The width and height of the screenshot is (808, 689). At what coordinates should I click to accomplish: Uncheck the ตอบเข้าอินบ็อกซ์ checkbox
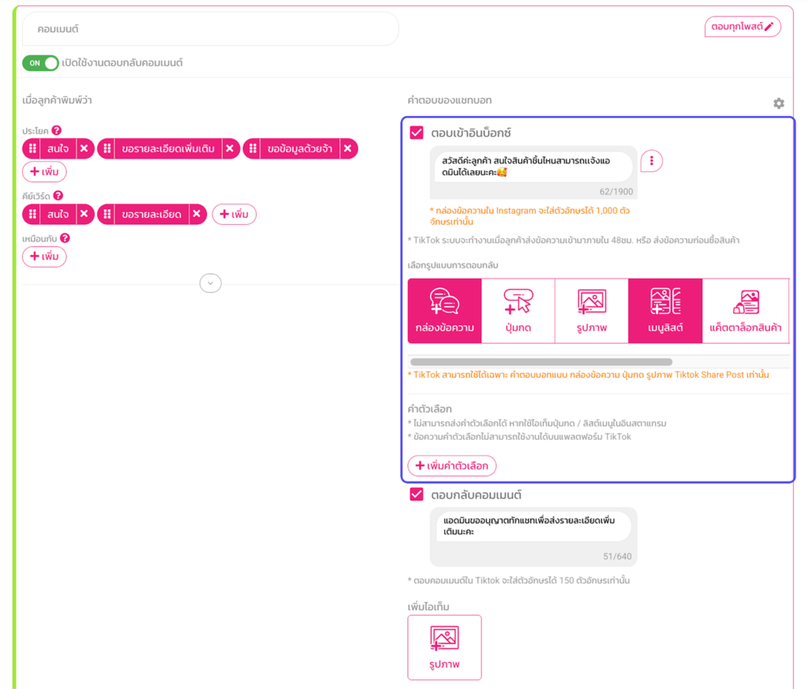coord(417,133)
